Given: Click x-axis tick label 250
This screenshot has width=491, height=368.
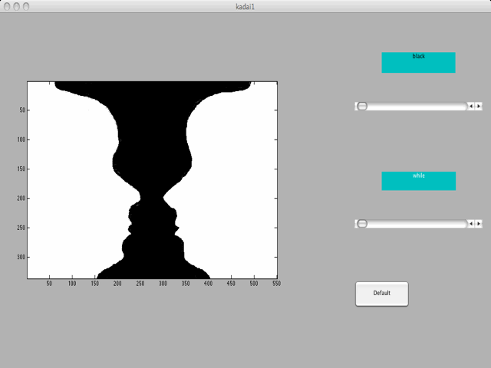Looking at the screenshot, I should click(x=140, y=284).
